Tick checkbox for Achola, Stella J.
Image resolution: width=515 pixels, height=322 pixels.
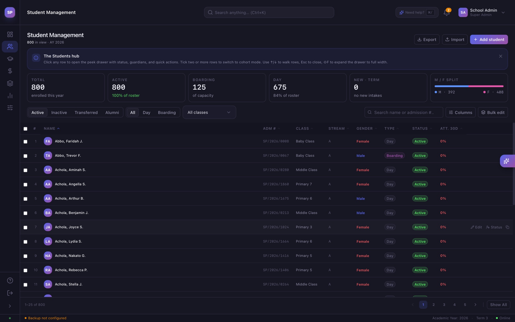point(25,285)
